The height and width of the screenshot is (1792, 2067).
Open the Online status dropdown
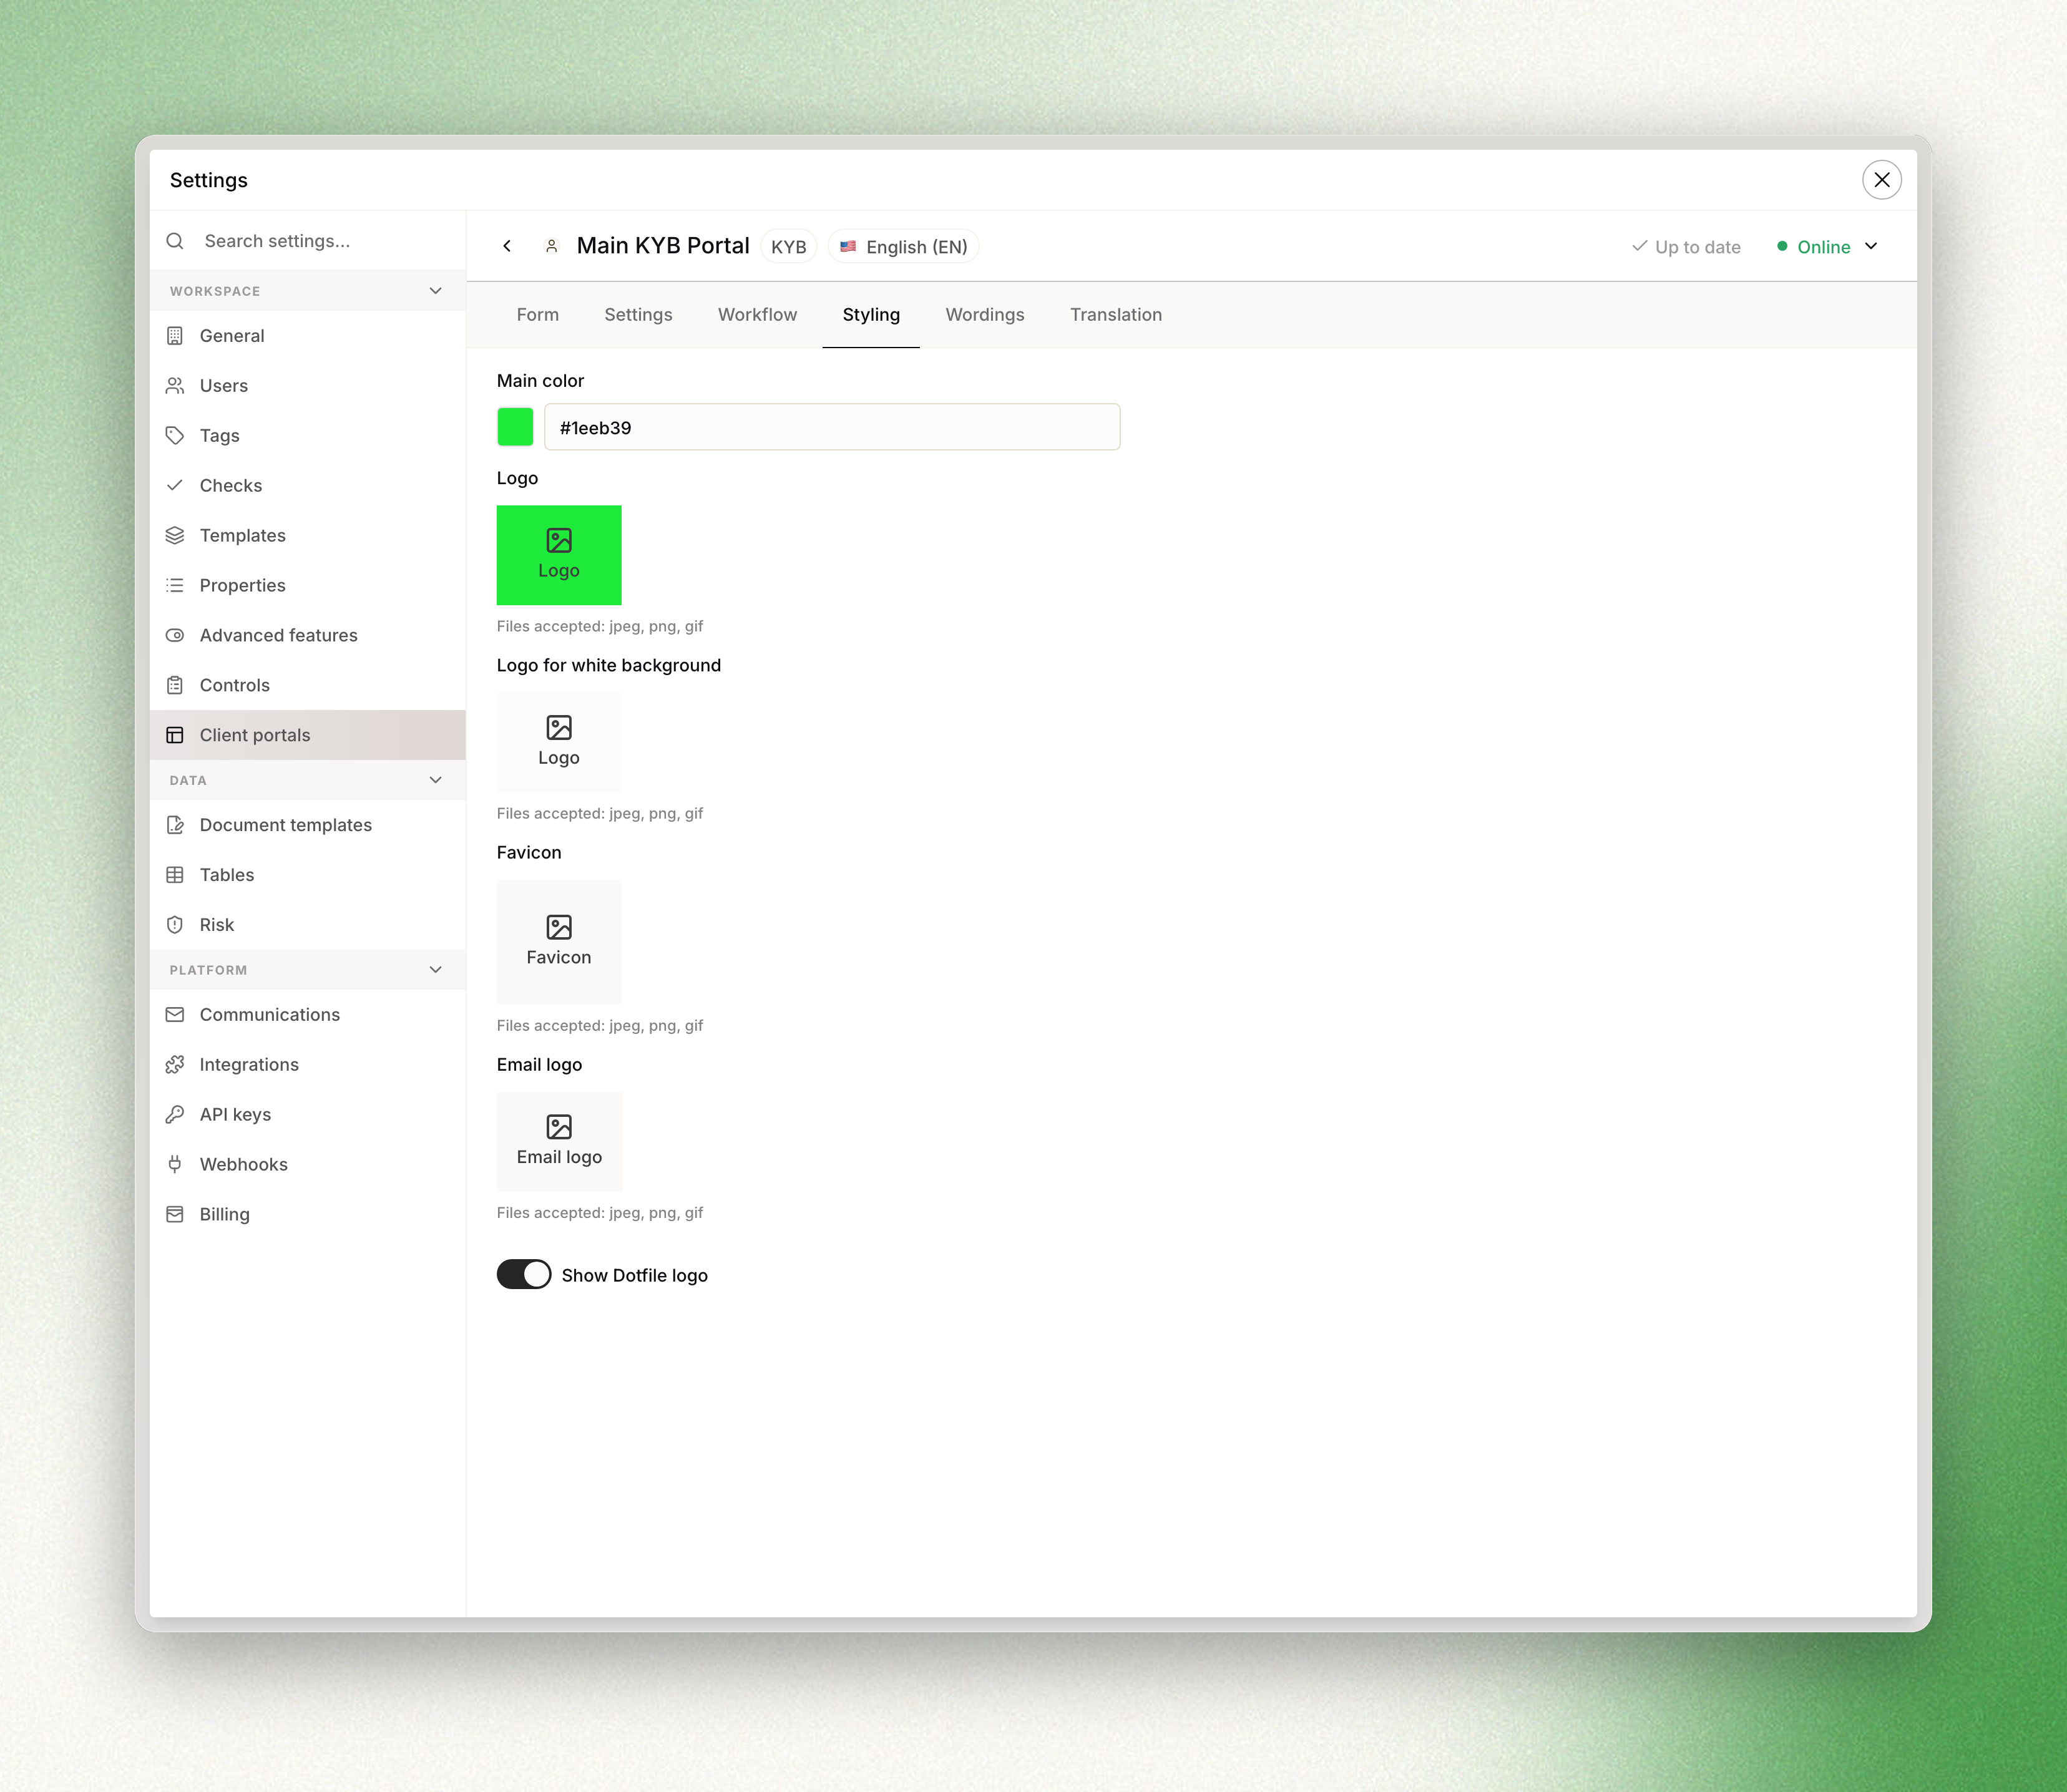click(x=1827, y=247)
